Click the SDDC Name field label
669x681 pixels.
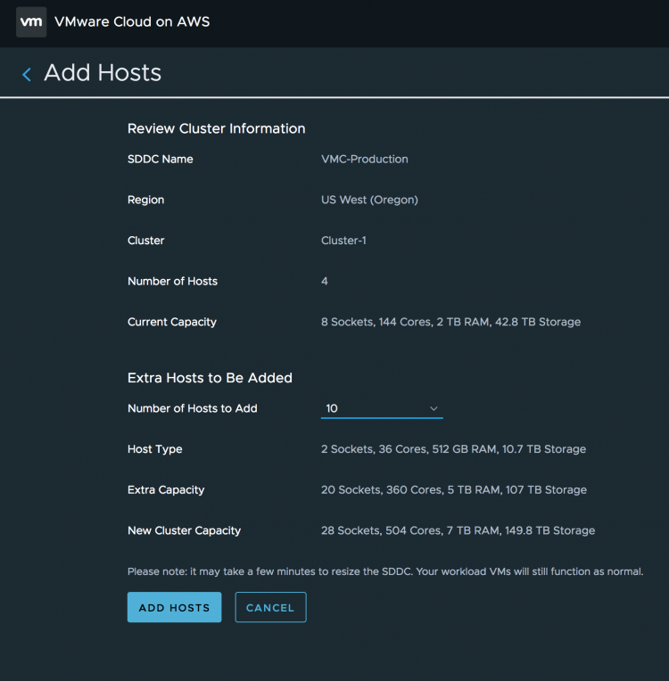(x=161, y=160)
